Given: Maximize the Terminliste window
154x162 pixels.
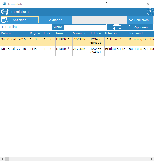Looking at the screenshot, I should [136, 4].
